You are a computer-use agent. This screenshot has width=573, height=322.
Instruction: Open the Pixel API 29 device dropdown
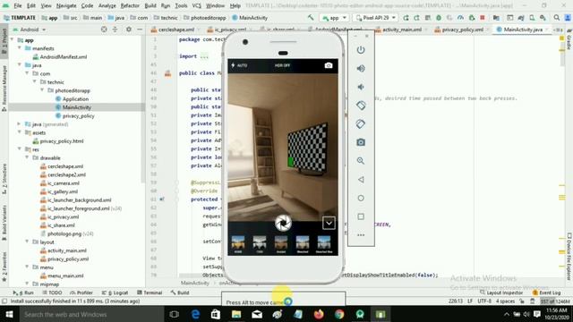376,18
